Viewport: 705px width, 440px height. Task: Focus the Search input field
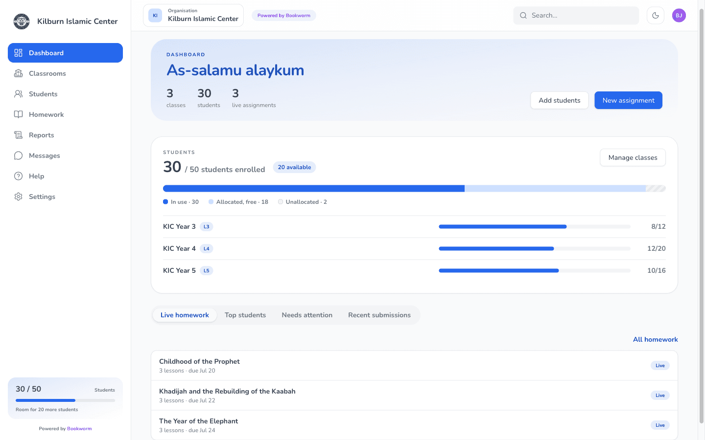coord(576,16)
